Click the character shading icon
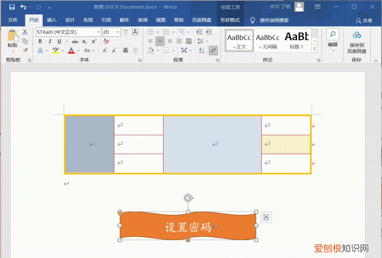Image resolution: width=382 pixels, height=258 pixels. point(125,50)
